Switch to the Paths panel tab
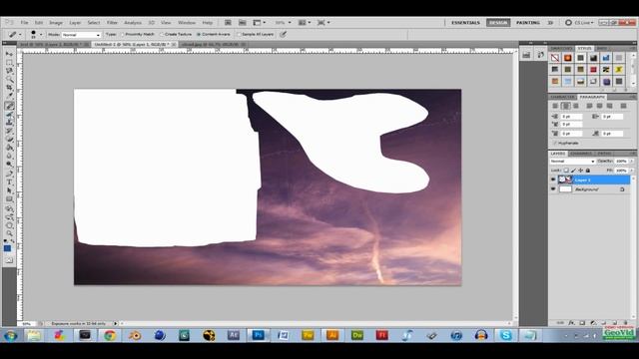 tap(604, 154)
